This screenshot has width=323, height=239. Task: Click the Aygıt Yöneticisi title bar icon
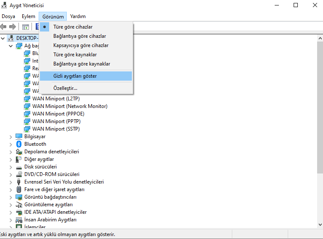tap(4, 5)
